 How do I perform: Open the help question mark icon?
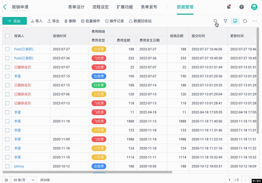(x=241, y=7)
